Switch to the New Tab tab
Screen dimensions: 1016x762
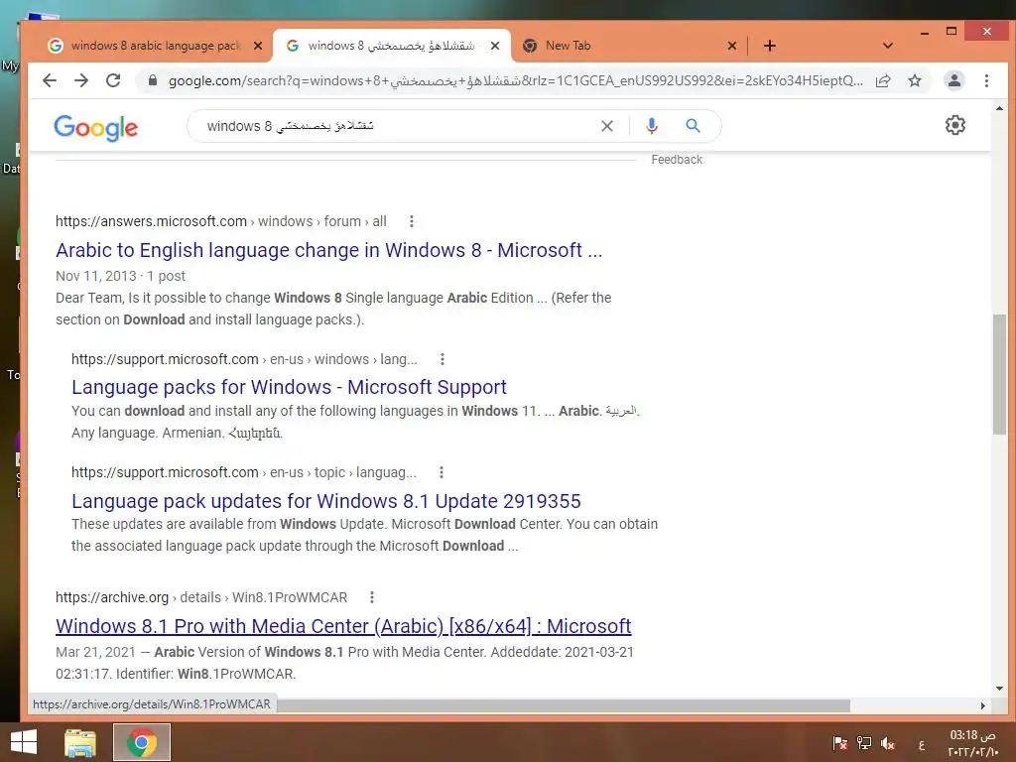click(568, 46)
